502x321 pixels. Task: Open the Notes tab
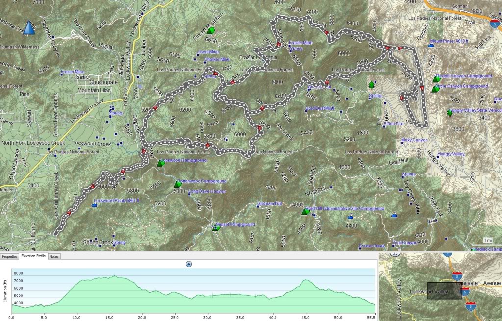point(54,256)
